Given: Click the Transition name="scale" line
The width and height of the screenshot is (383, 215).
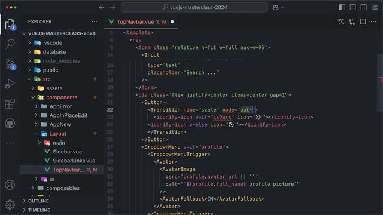Looking at the screenshot, I should 202,110.
